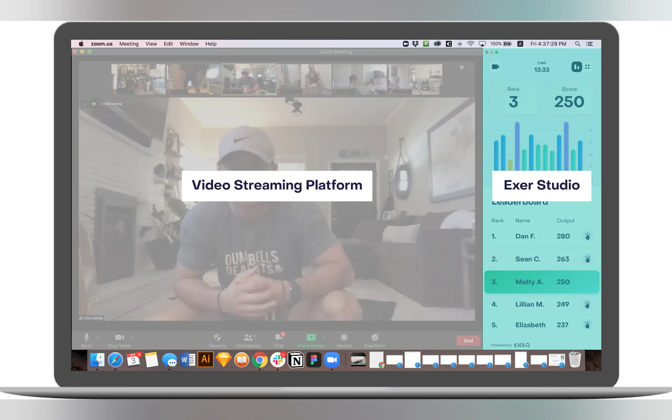Mute the microphone in Zoom
Viewport: 672px width, 420px height.
(87, 341)
